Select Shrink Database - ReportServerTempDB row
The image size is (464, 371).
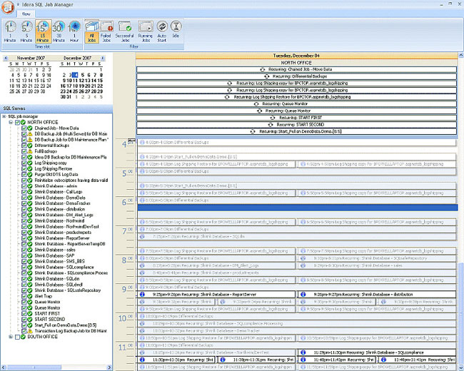[70, 244]
